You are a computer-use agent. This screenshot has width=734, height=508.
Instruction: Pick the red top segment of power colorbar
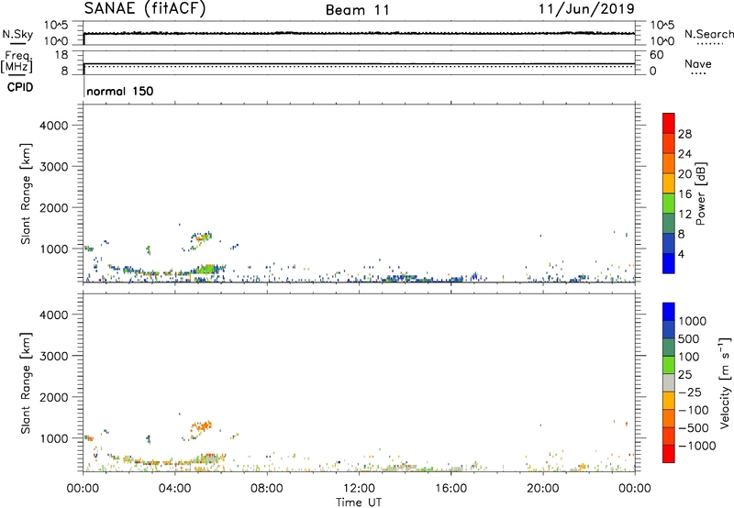tap(669, 123)
